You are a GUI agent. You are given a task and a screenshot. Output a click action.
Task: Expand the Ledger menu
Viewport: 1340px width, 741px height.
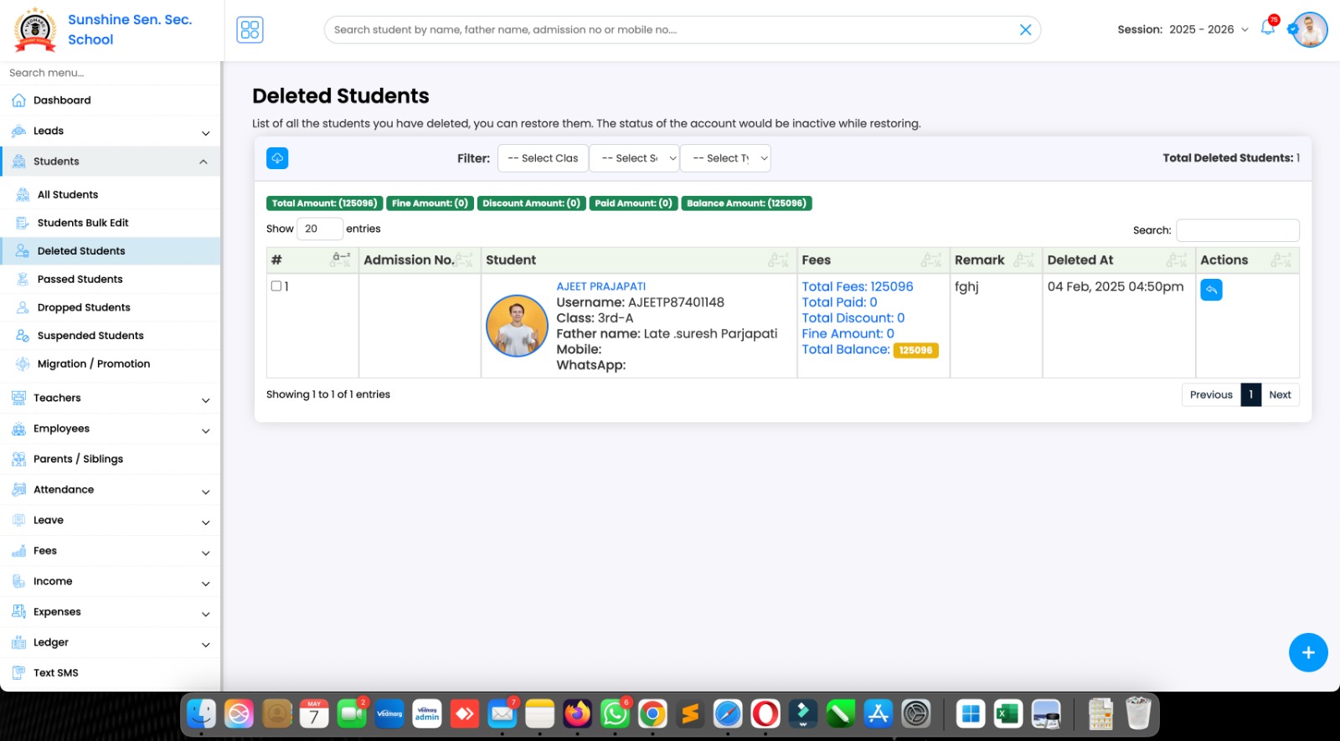(x=111, y=643)
